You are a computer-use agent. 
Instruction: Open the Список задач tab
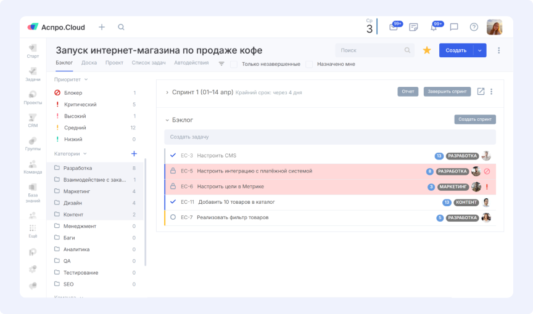(150, 63)
